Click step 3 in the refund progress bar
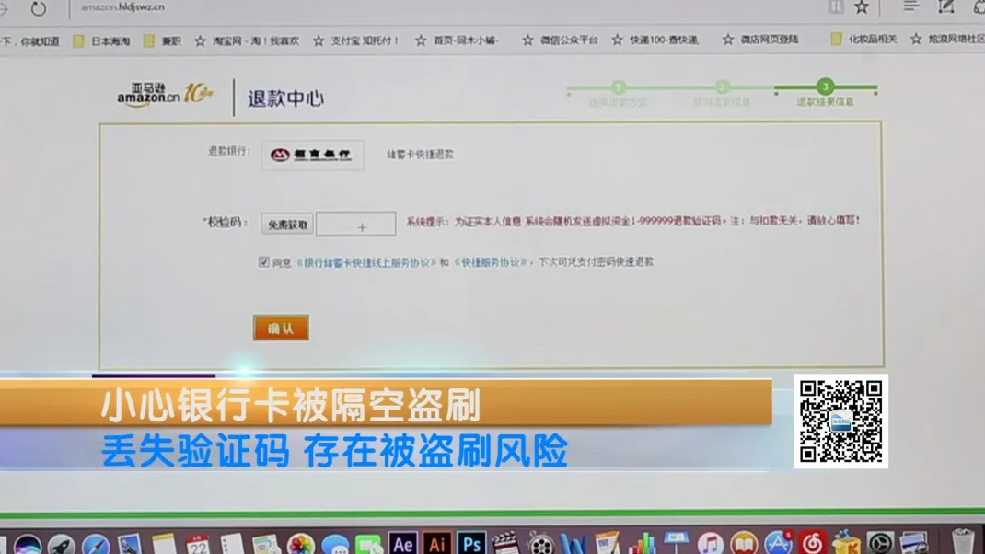 pyautogui.click(x=825, y=87)
